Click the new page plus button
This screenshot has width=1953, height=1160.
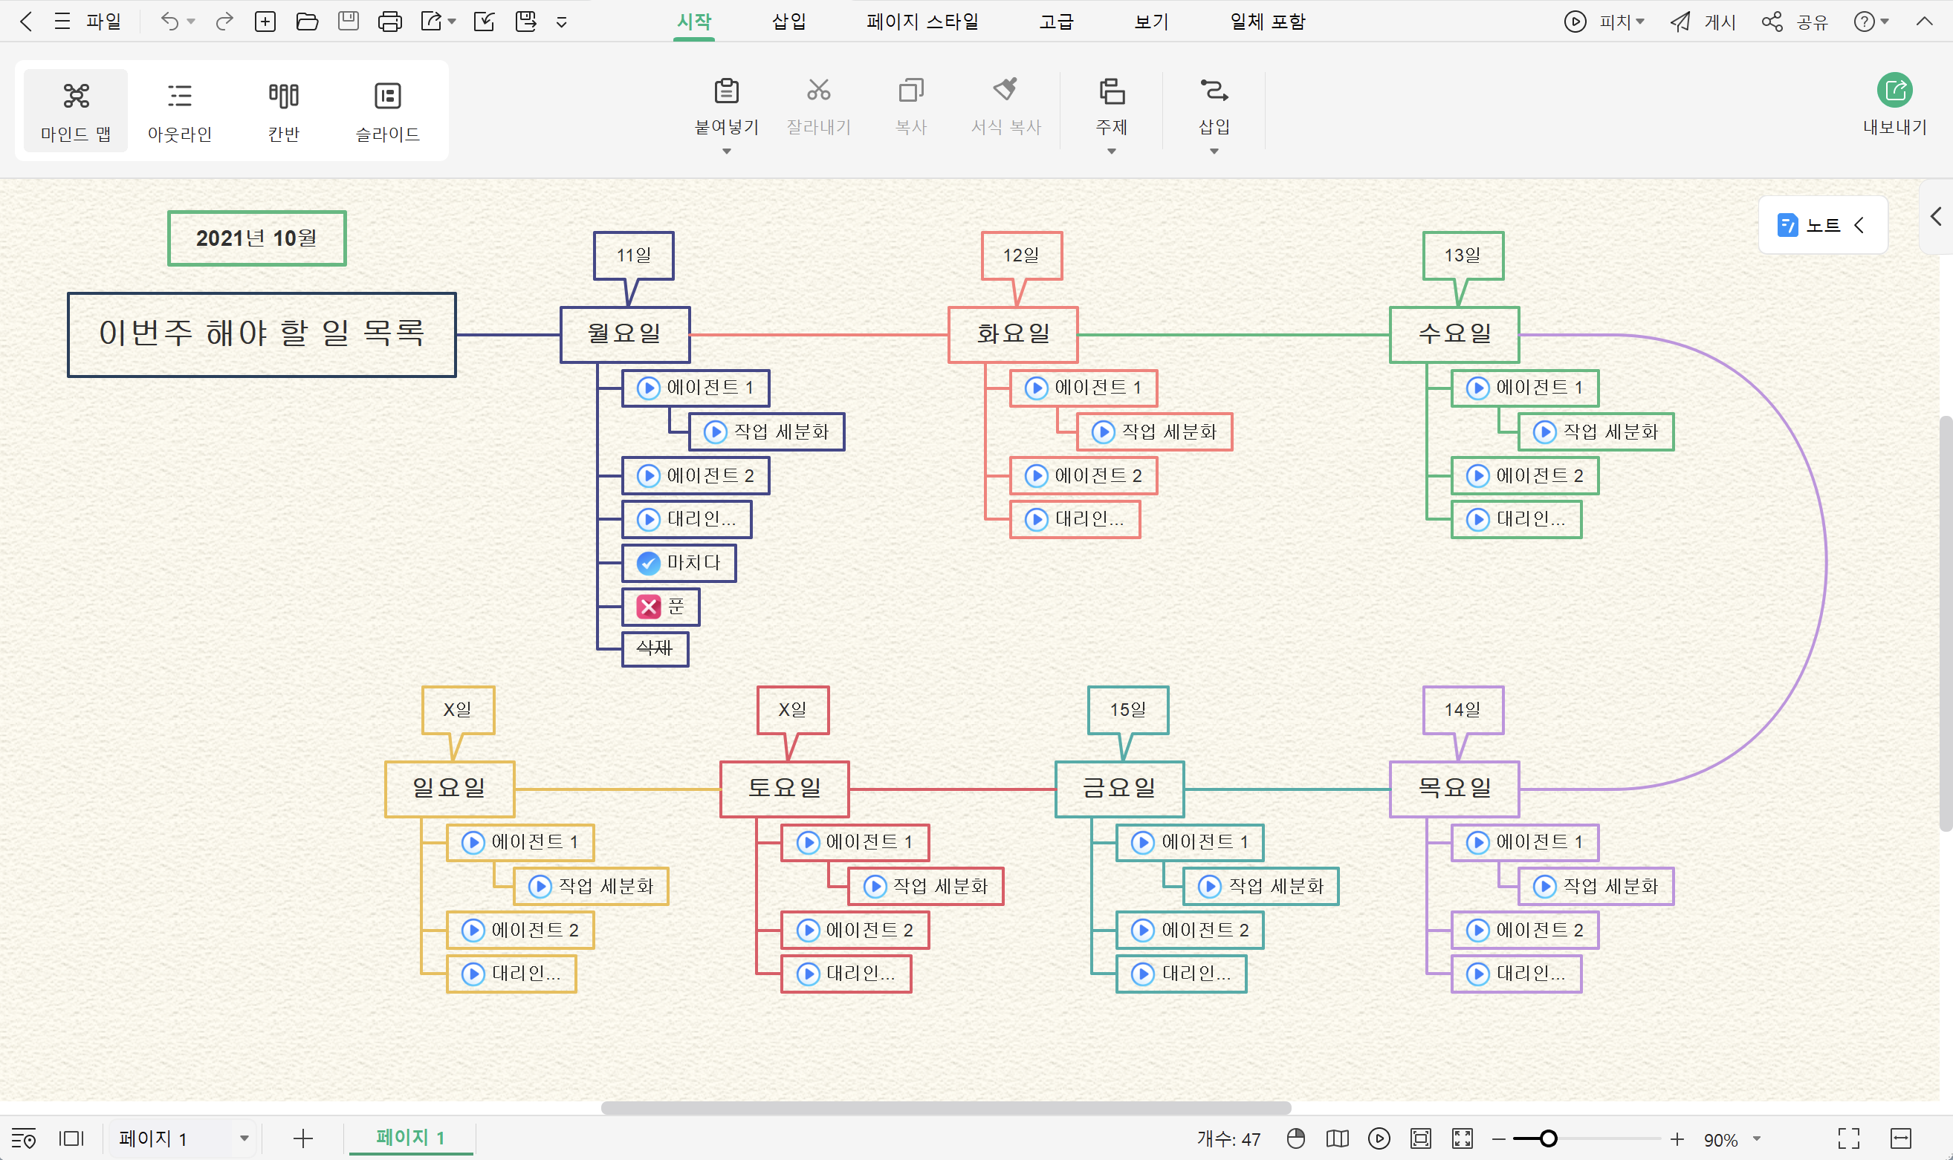pyautogui.click(x=302, y=1138)
